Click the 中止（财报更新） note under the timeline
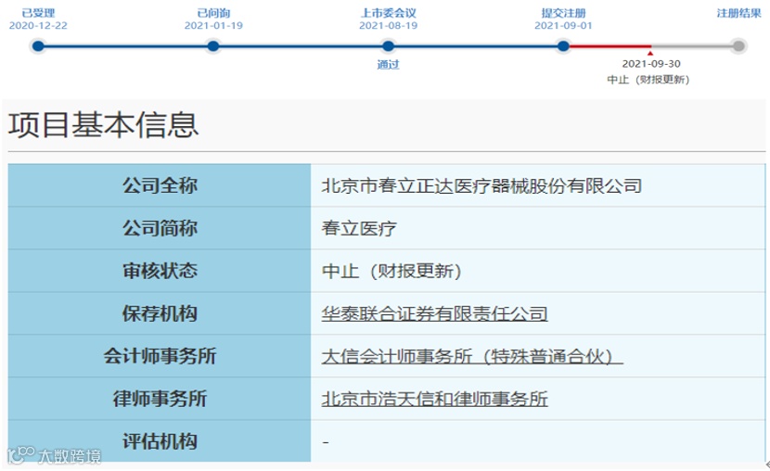The image size is (770, 471). pos(648,80)
